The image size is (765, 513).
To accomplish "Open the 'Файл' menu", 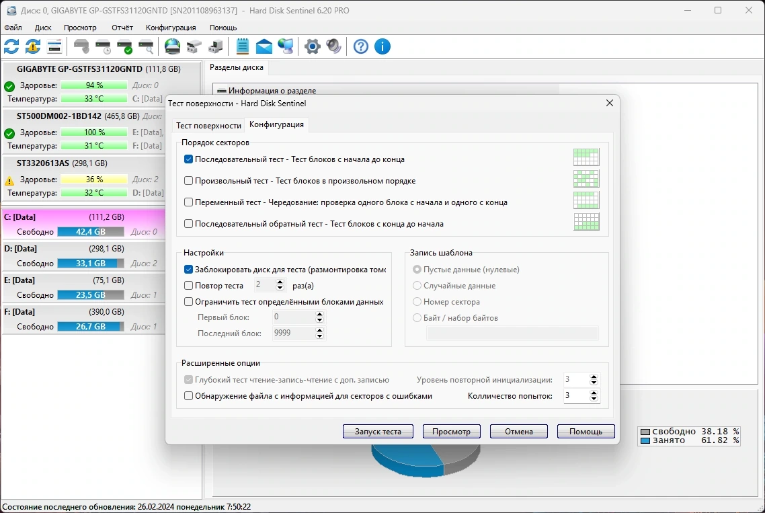I will pyautogui.click(x=13, y=28).
